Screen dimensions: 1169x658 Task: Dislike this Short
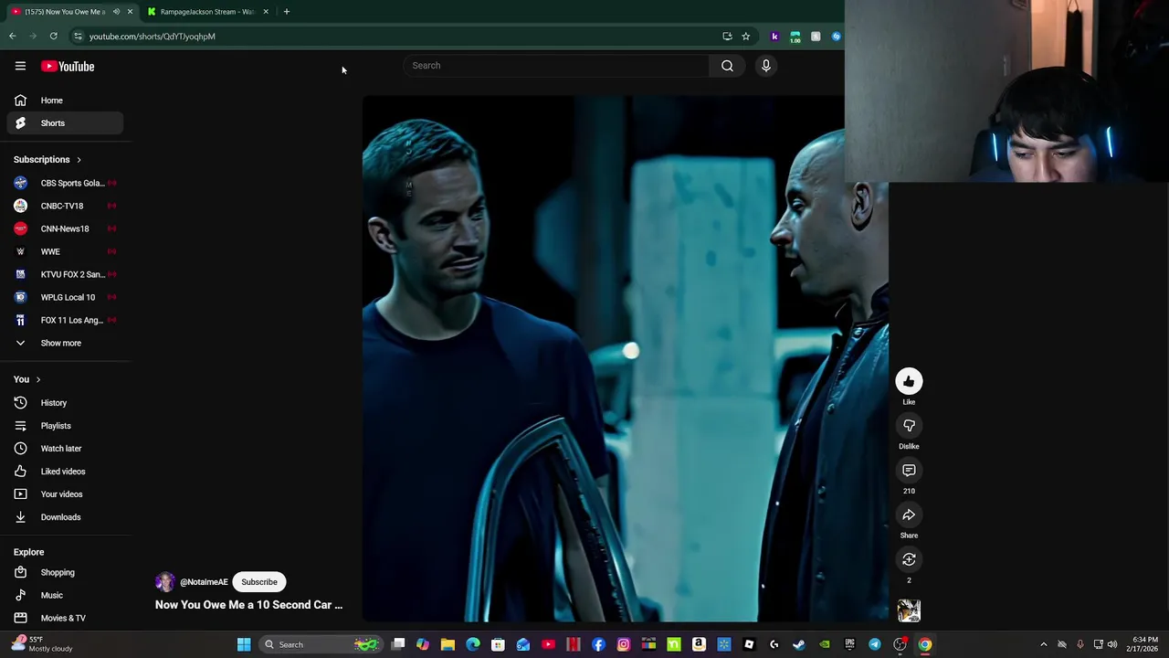909,426
